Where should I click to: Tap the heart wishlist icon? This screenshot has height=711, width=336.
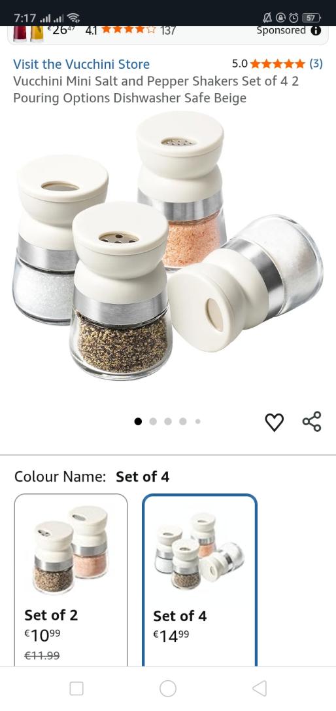tap(274, 422)
